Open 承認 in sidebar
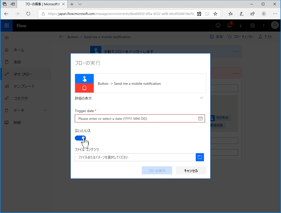Image resolution: width=281 pixels, height=213 pixels. click(26, 62)
